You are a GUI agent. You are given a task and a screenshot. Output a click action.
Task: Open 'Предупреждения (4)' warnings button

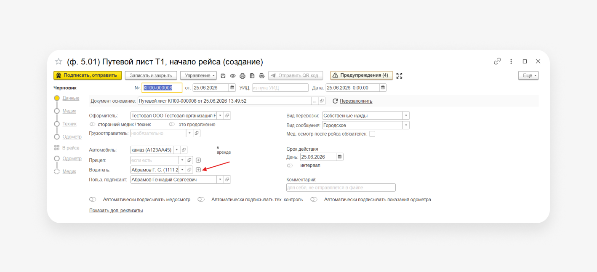coord(361,75)
